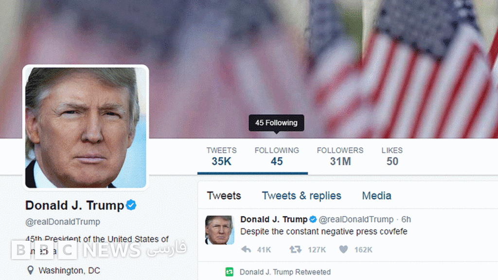498x280 pixels.
Task: Switch to the Tweets & replies tab
Action: (302, 195)
